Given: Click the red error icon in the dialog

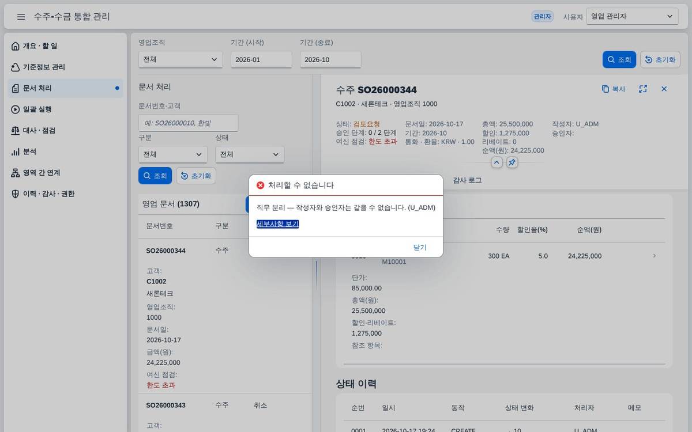Looking at the screenshot, I should coord(261,185).
